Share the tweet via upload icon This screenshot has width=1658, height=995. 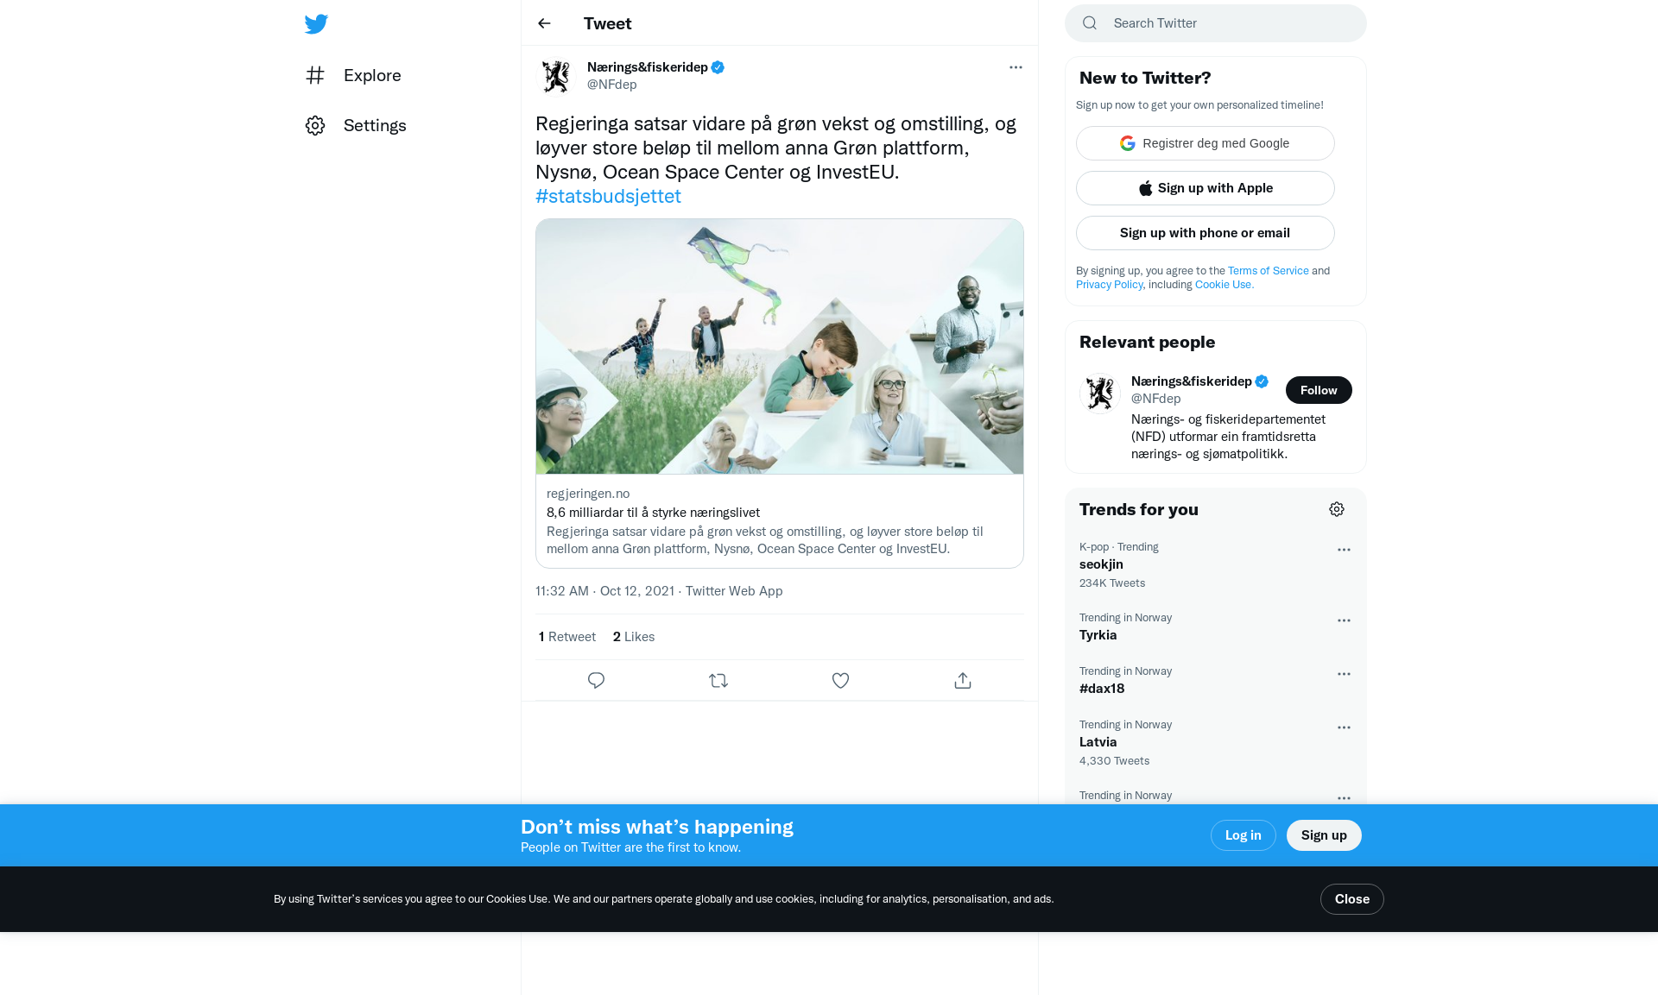pos(963,681)
